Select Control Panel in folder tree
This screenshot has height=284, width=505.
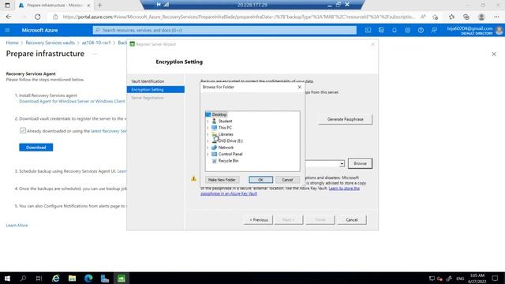coord(230,154)
